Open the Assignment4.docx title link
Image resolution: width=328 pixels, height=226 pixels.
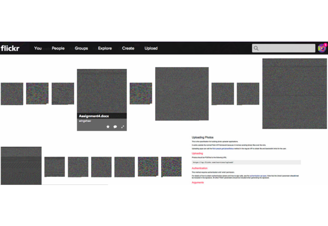94,116
